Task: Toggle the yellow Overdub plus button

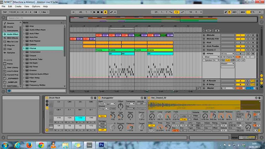Action: pyautogui.click(x=105, y=12)
